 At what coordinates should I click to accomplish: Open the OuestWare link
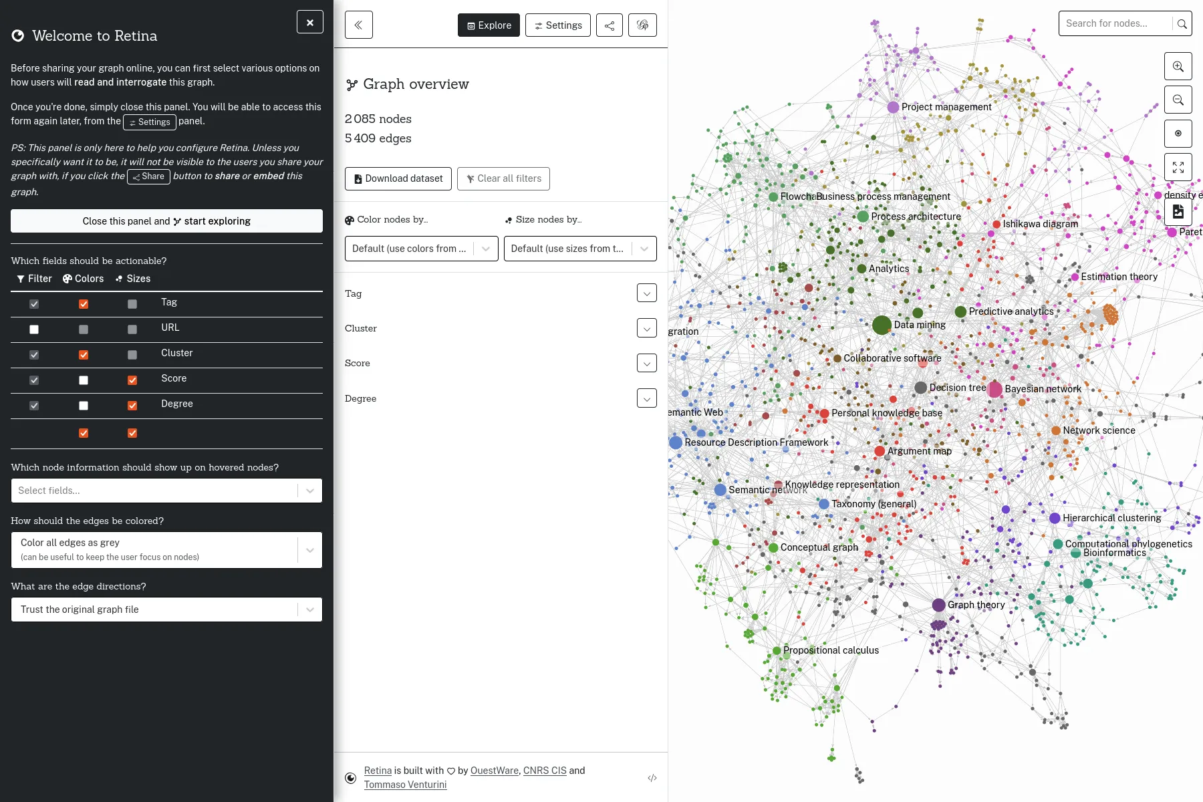(494, 771)
